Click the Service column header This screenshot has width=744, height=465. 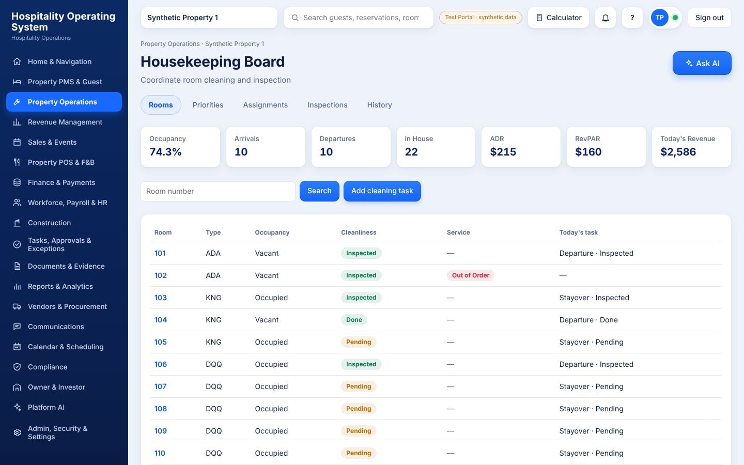458,233
